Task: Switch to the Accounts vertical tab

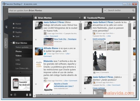Action: coord(6,43)
